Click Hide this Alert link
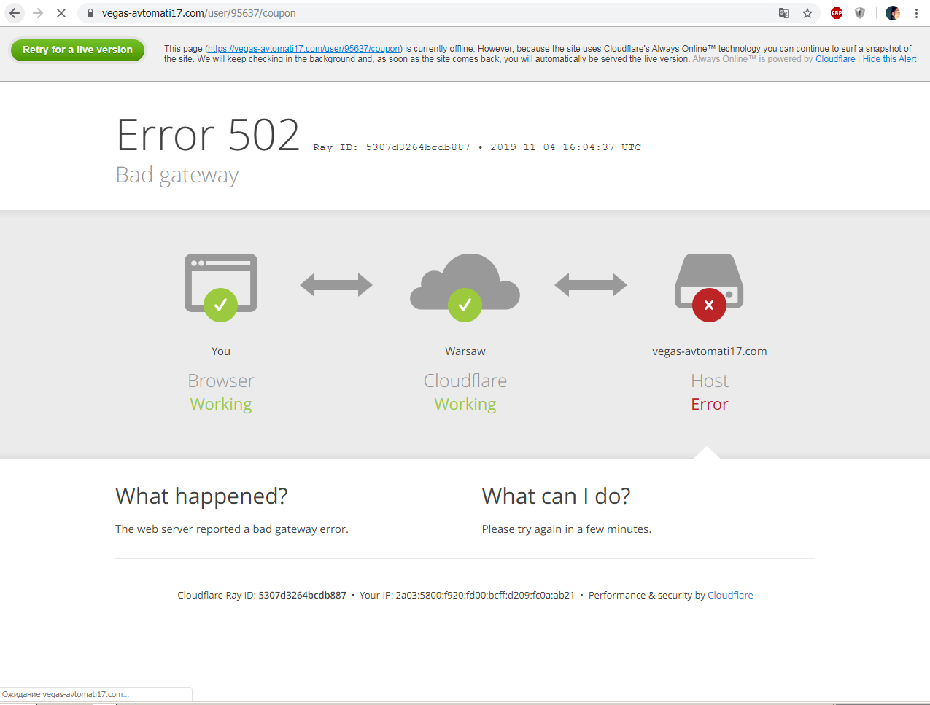This screenshot has height=705, width=930. (889, 59)
